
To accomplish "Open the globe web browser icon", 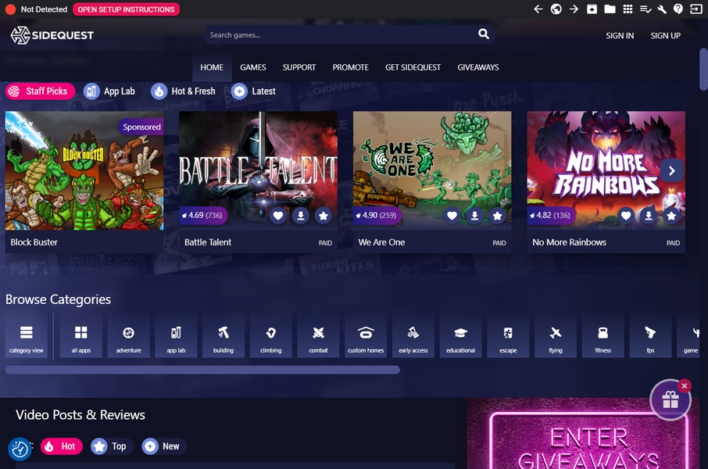I will (556, 9).
